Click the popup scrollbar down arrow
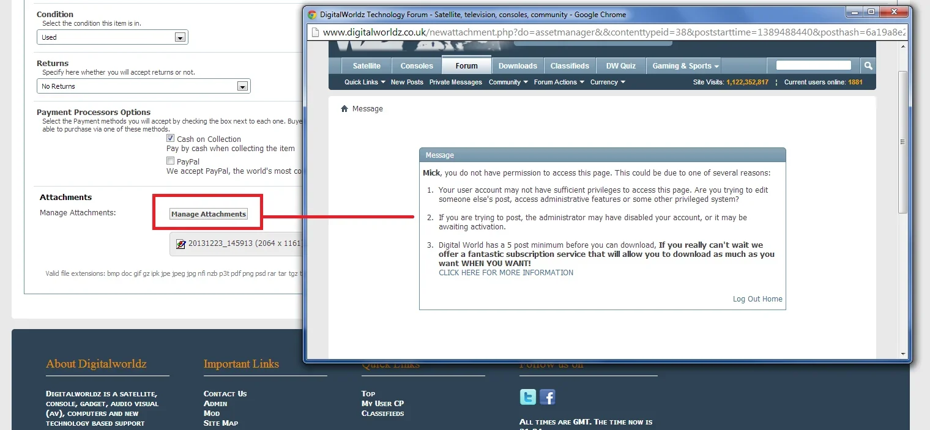This screenshot has height=430, width=930. click(903, 354)
